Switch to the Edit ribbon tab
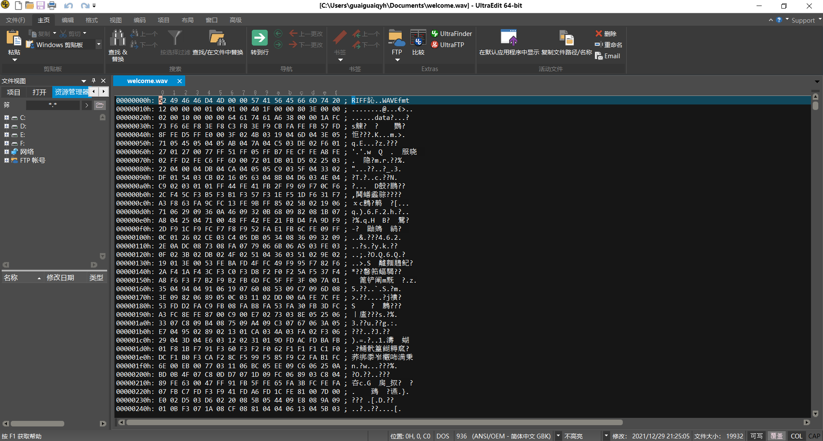The image size is (823, 441). click(67, 20)
